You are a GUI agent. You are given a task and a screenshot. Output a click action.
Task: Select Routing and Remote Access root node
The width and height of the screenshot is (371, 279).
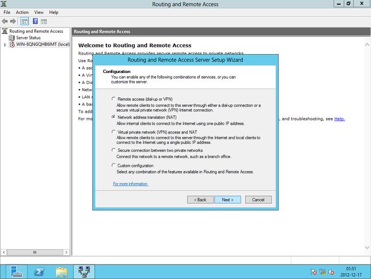pyautogui.click(x=36, y=31)
